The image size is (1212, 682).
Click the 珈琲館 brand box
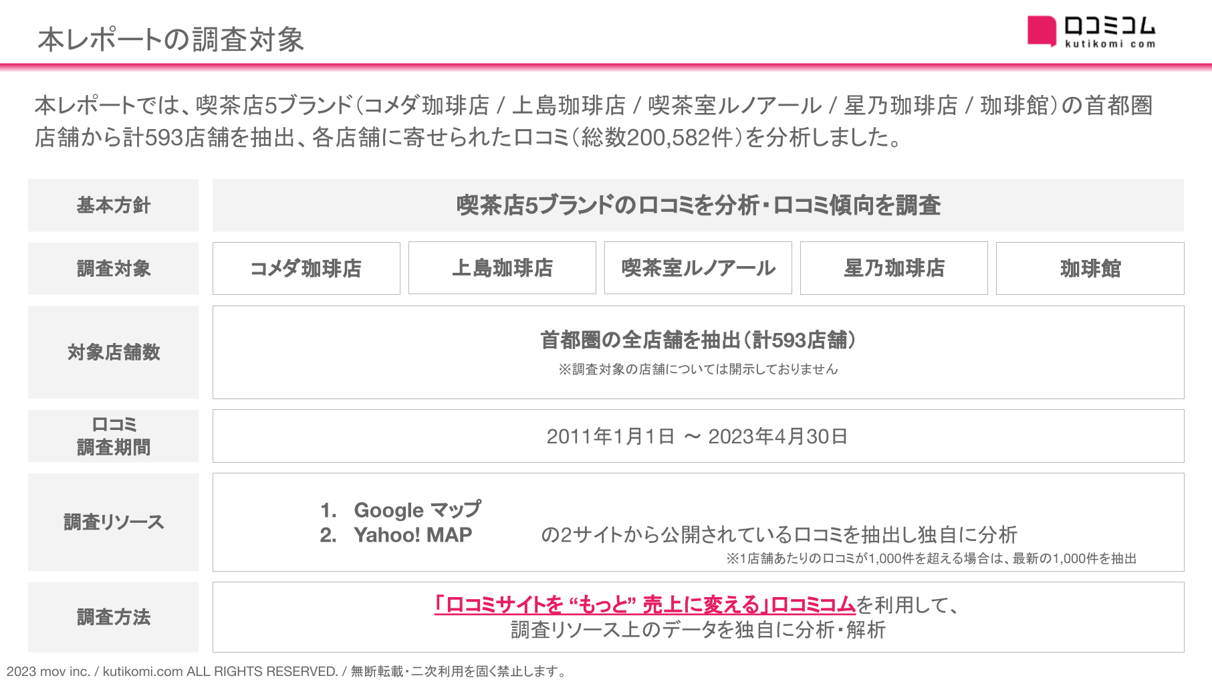[x=1090, y=268]
